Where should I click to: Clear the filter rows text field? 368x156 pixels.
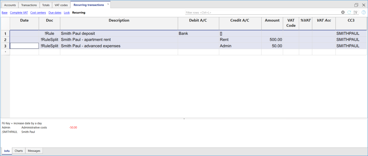[343, 12]
